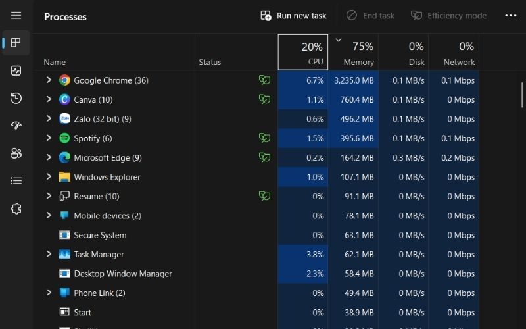Image resolution: width=526 pixels, height=329 pixels.
Task: Click Spotify's 395.6 MB memory value
Action: 357,138
